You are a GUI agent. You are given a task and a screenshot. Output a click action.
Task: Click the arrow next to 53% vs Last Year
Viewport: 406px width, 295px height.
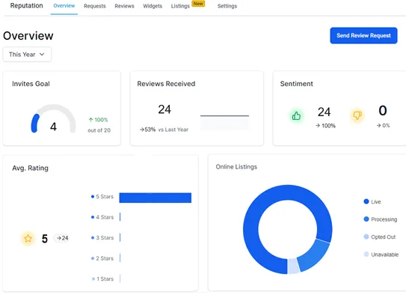[x=142, y=130]
